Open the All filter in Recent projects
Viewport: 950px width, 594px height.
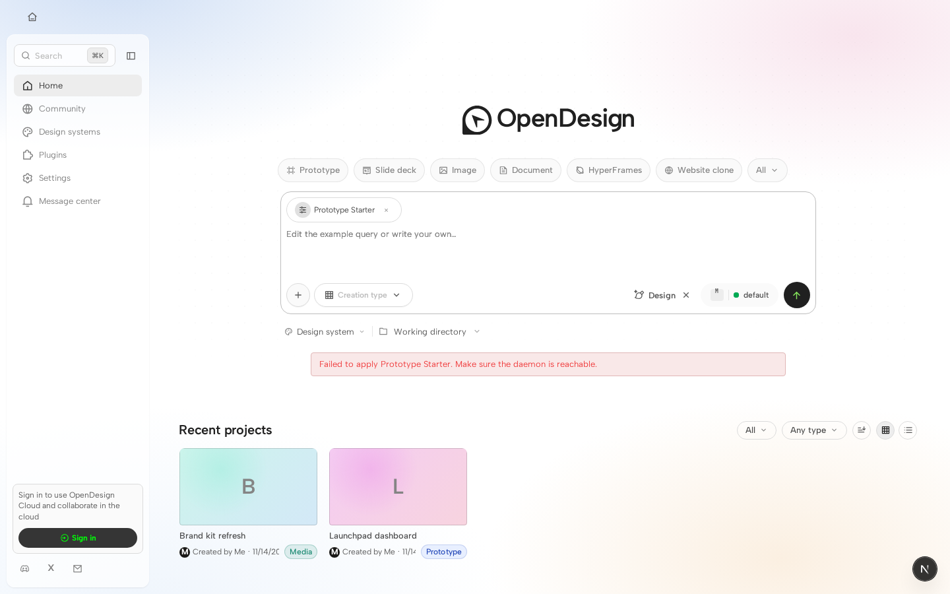pyautogui.click(x=757, y=430)
